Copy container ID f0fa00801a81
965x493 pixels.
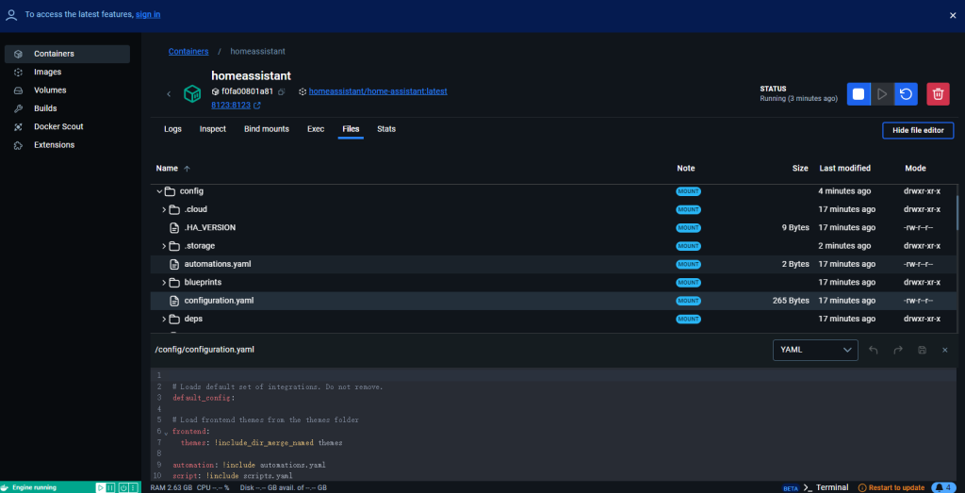pos(281,91)
